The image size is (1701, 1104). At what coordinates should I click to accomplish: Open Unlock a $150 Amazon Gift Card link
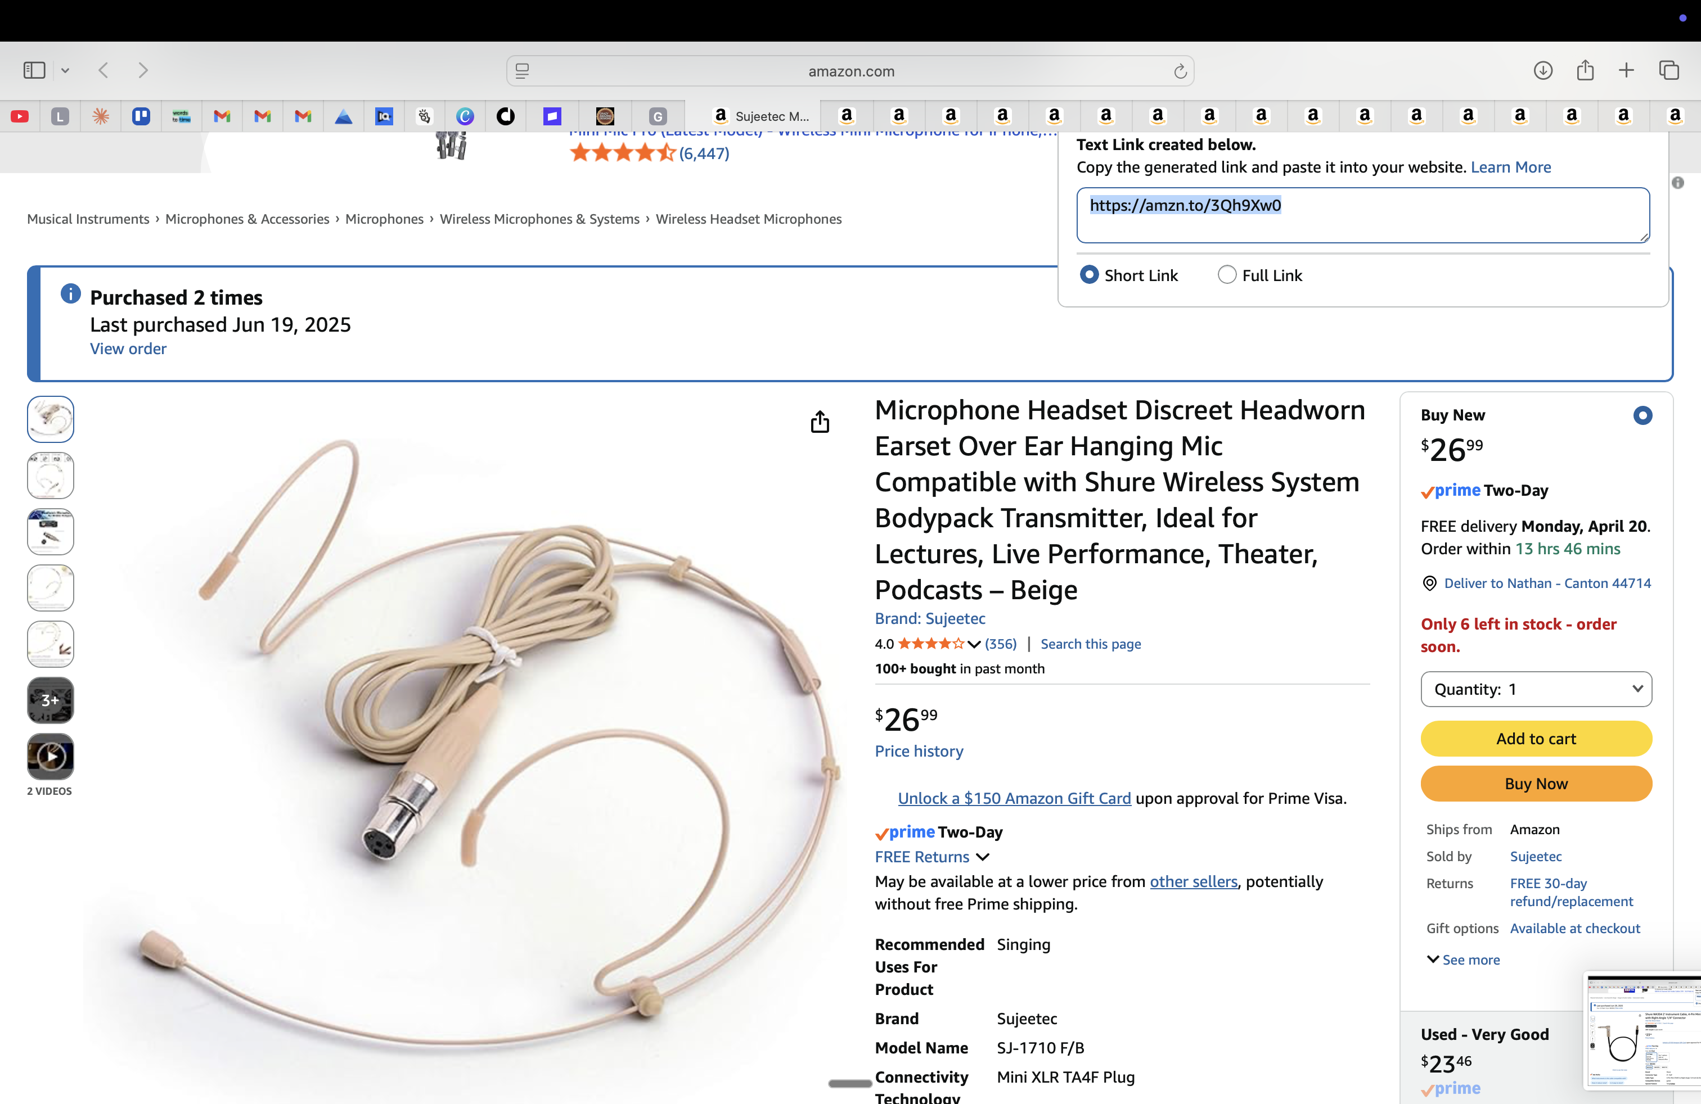point(1014,798)
